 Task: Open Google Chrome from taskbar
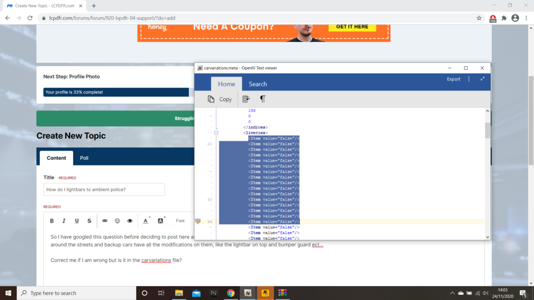[231, 293]
